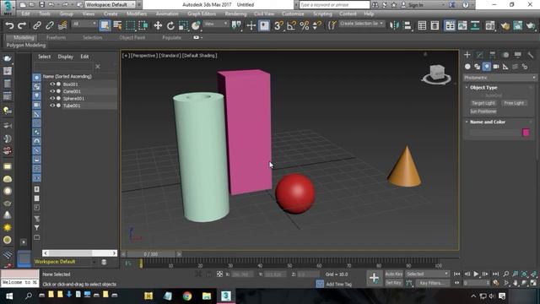
Task: Toggle the Spinner Snap icon
Action: click(317, 25)
